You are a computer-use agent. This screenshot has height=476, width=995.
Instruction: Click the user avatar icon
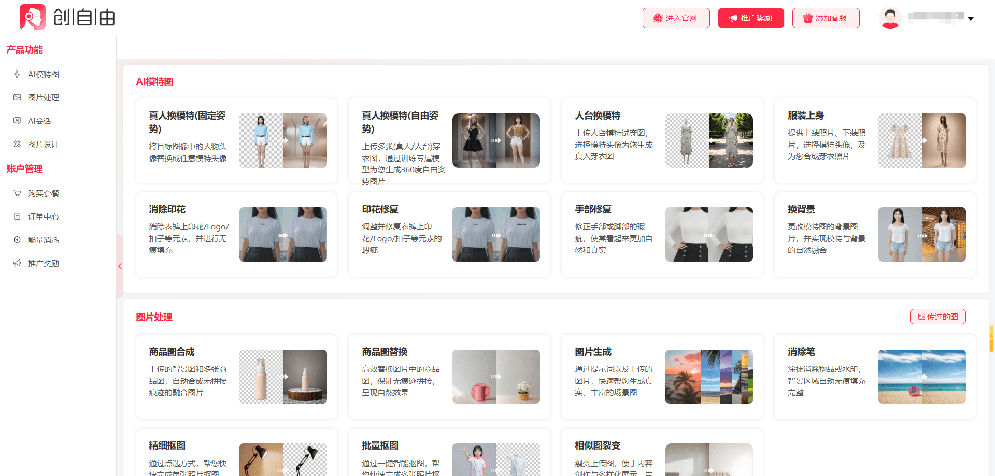coord(890,18)
